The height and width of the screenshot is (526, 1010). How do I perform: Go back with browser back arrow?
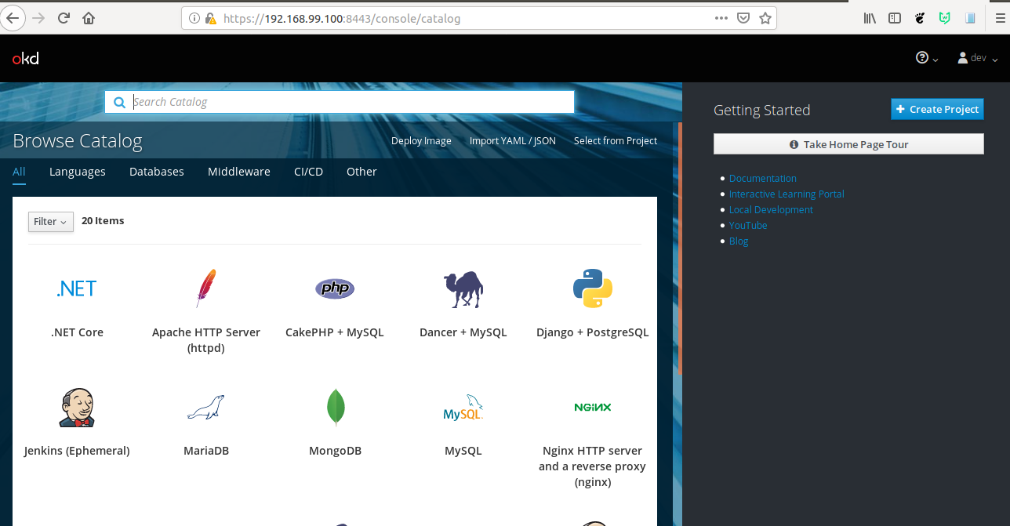point(12,17)
